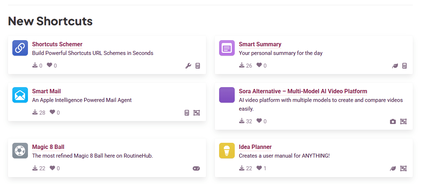Click the download icon on Smart Mail
The width and height of the screenshot is (427, 184).
coord(35,112)
